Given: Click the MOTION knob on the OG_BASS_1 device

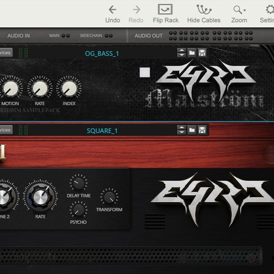Looking at the screenshot, I should (x=11, y=89).
